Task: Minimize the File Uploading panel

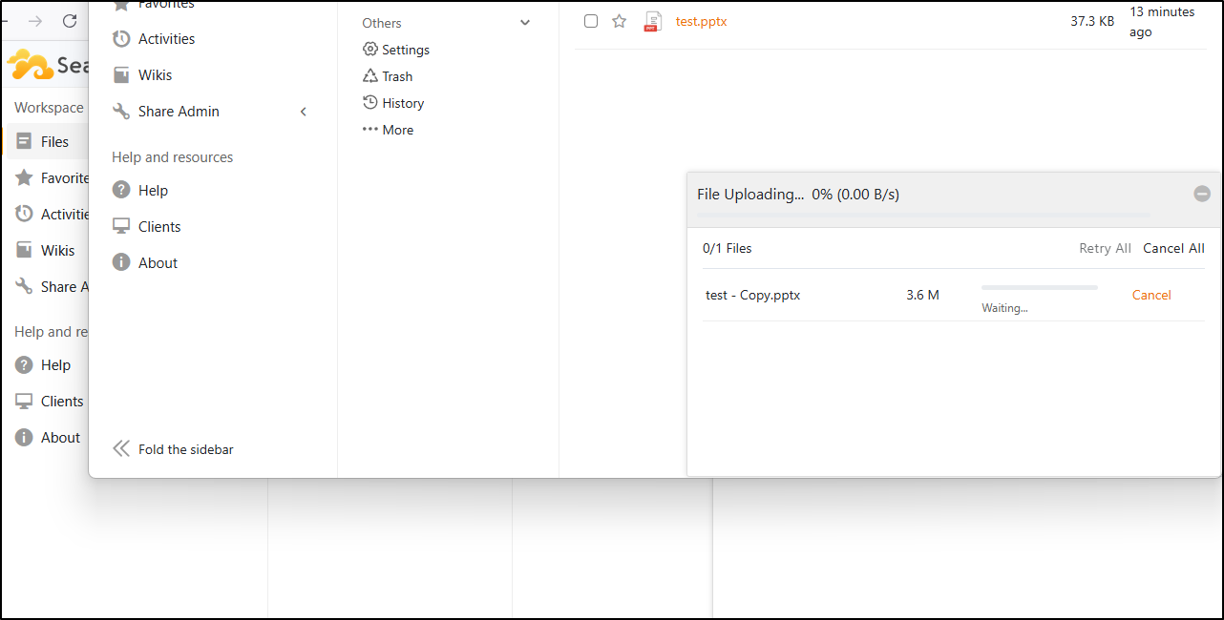Action: coord(1202,194)
